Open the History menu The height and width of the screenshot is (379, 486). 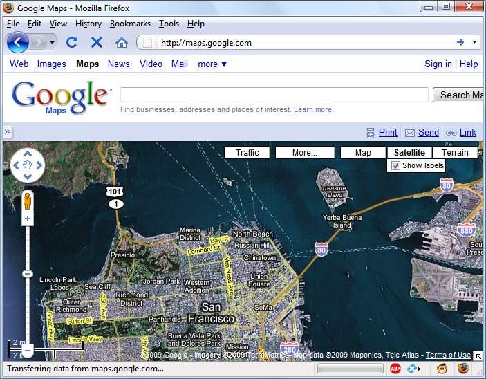88,24
